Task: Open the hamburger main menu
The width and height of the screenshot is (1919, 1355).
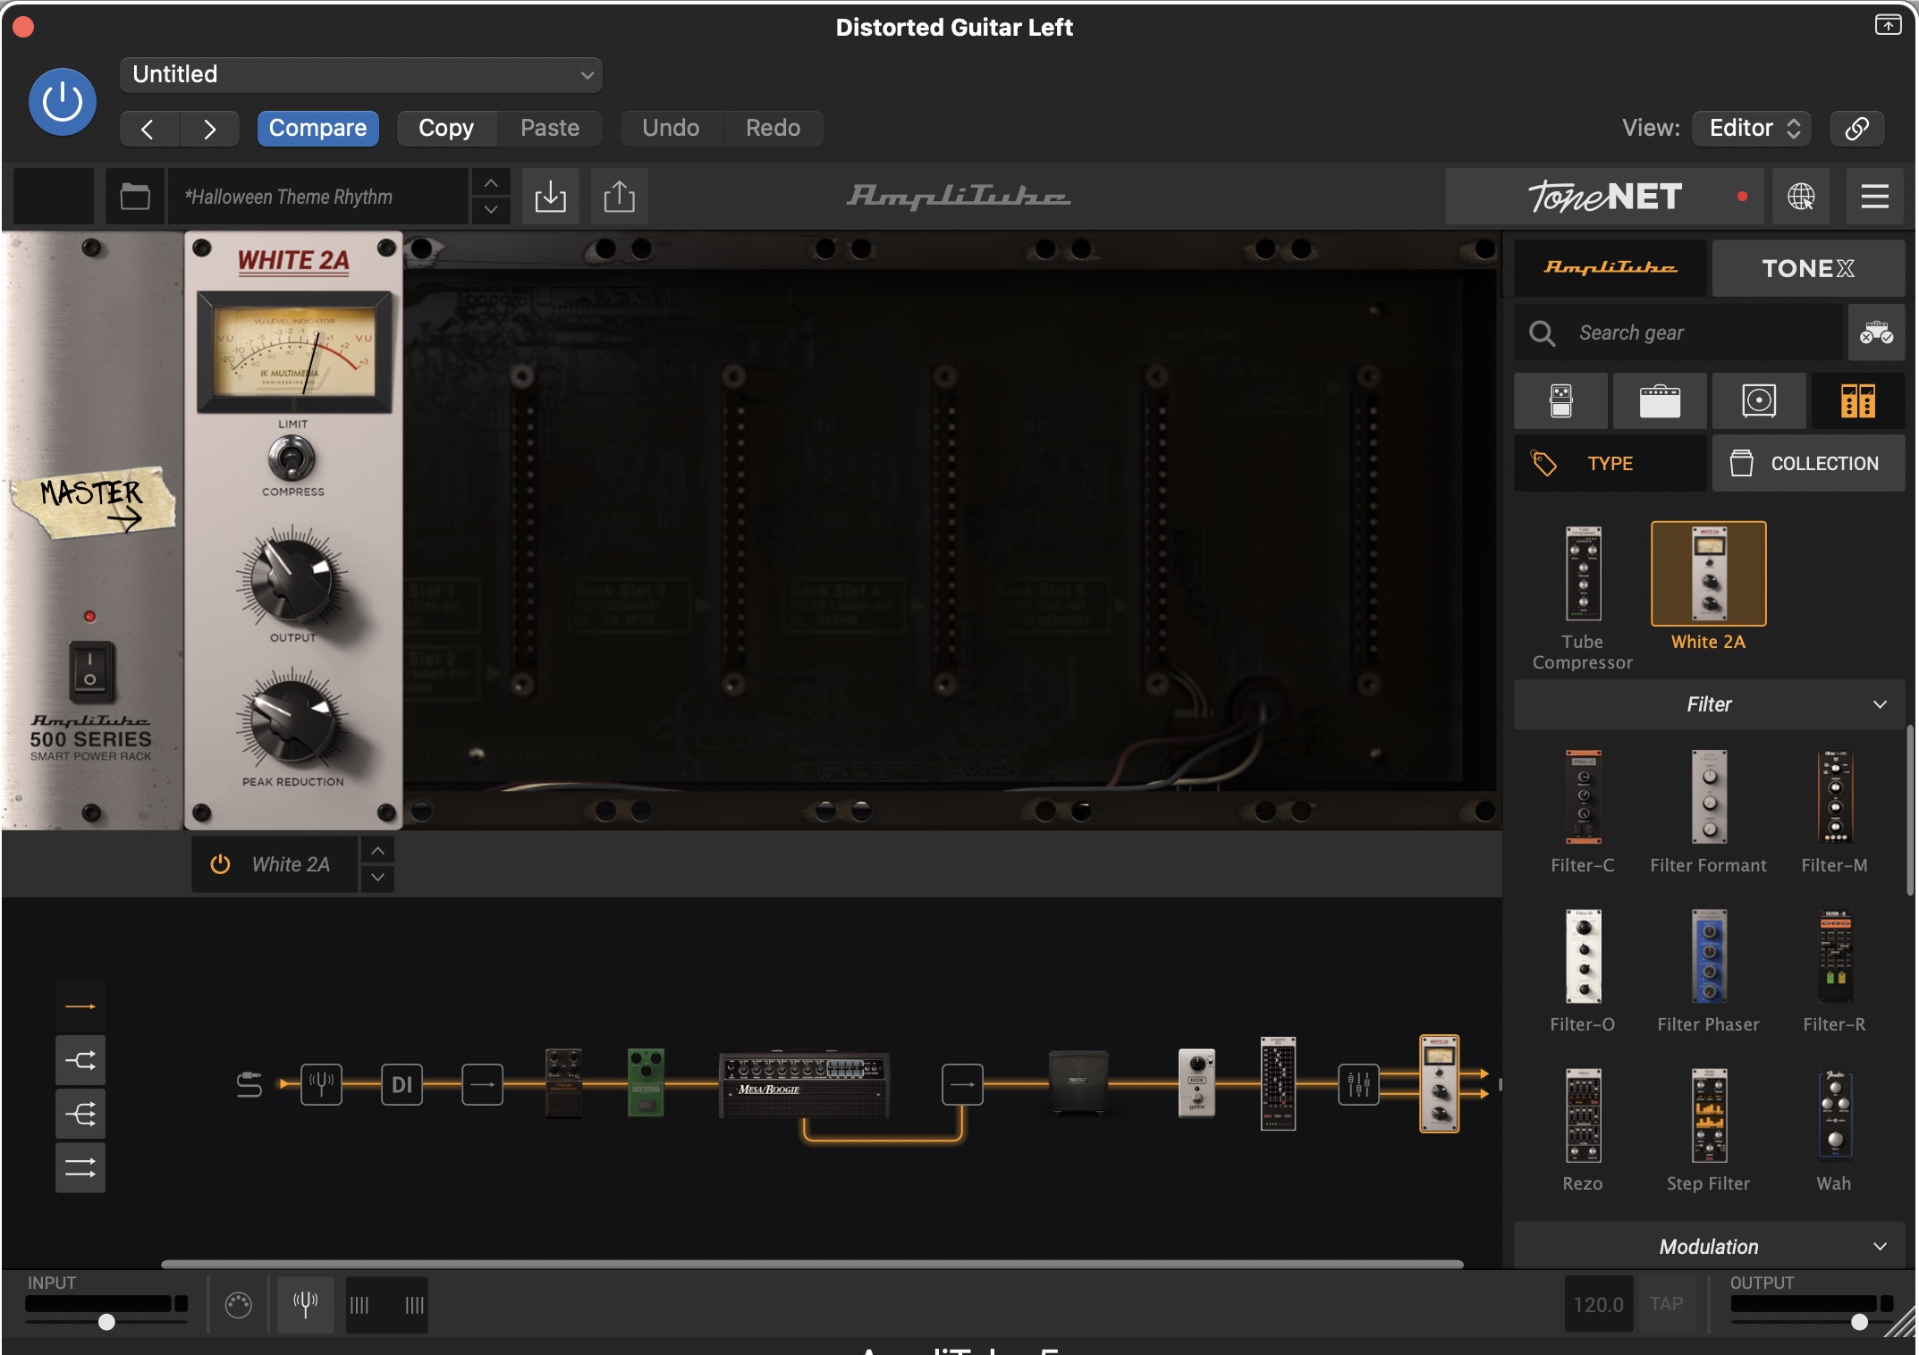Action: click(x=1874, y=197)
